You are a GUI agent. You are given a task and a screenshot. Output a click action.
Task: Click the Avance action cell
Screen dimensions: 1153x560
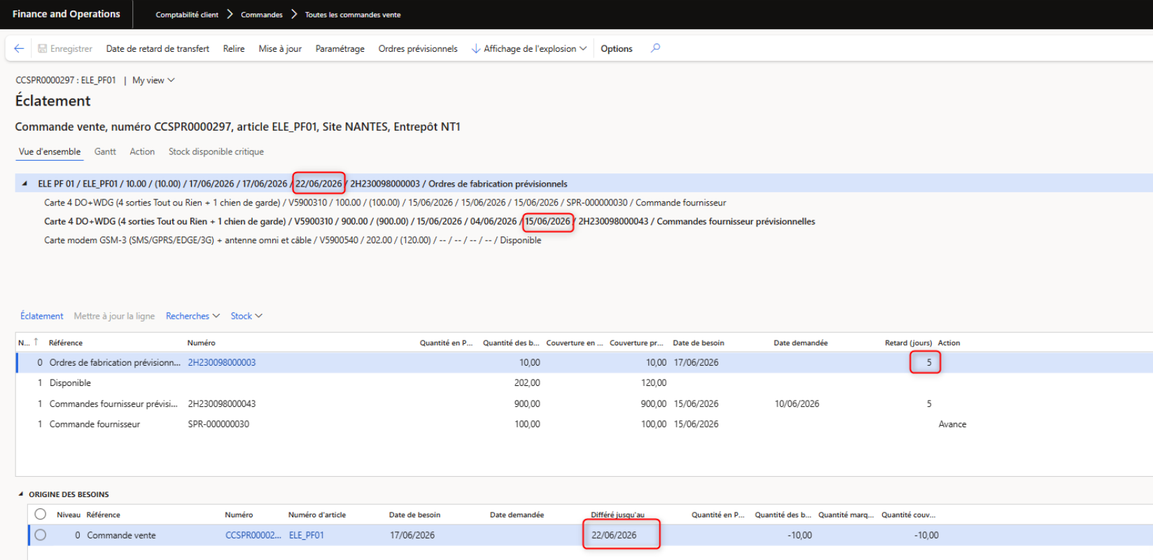[x=952, y=424]
